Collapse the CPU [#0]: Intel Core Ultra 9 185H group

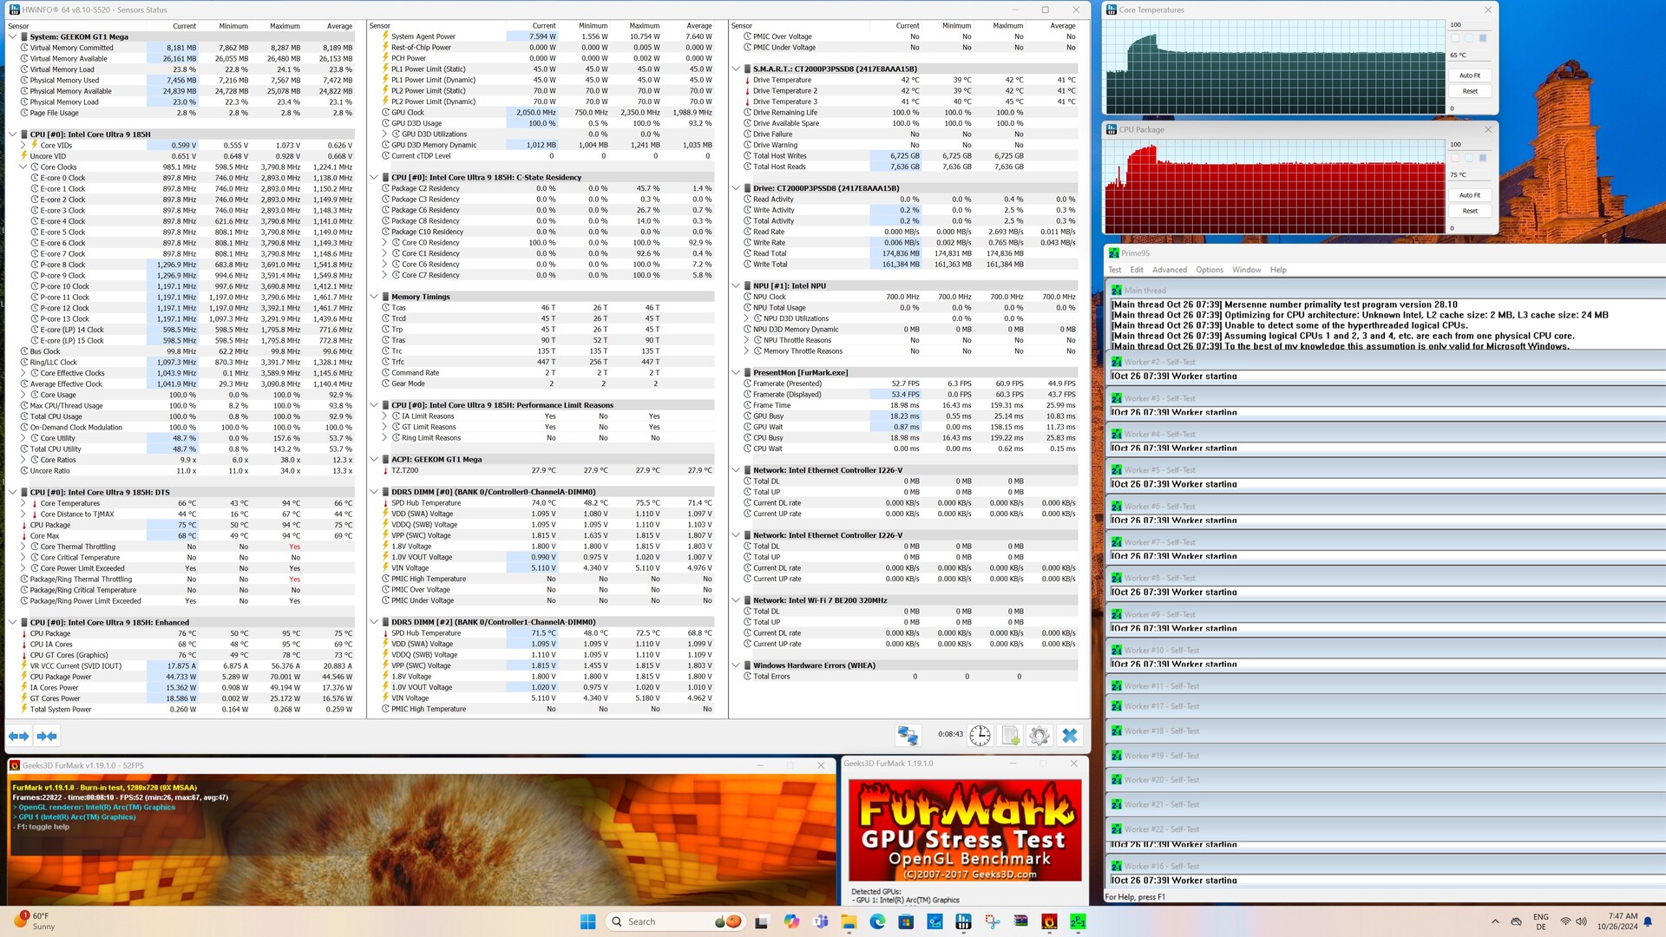click(12, 134)
